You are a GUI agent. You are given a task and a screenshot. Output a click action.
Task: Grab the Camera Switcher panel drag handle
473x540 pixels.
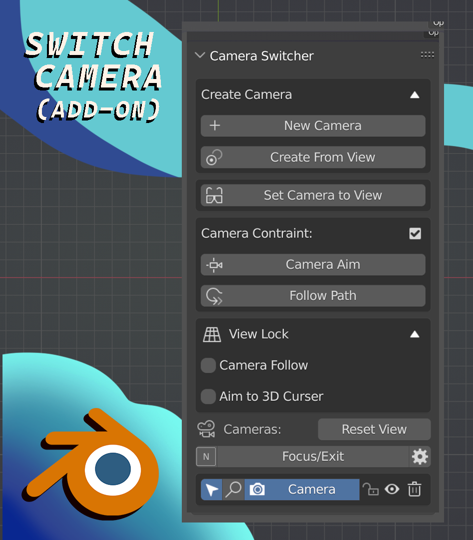click(427, 55)
